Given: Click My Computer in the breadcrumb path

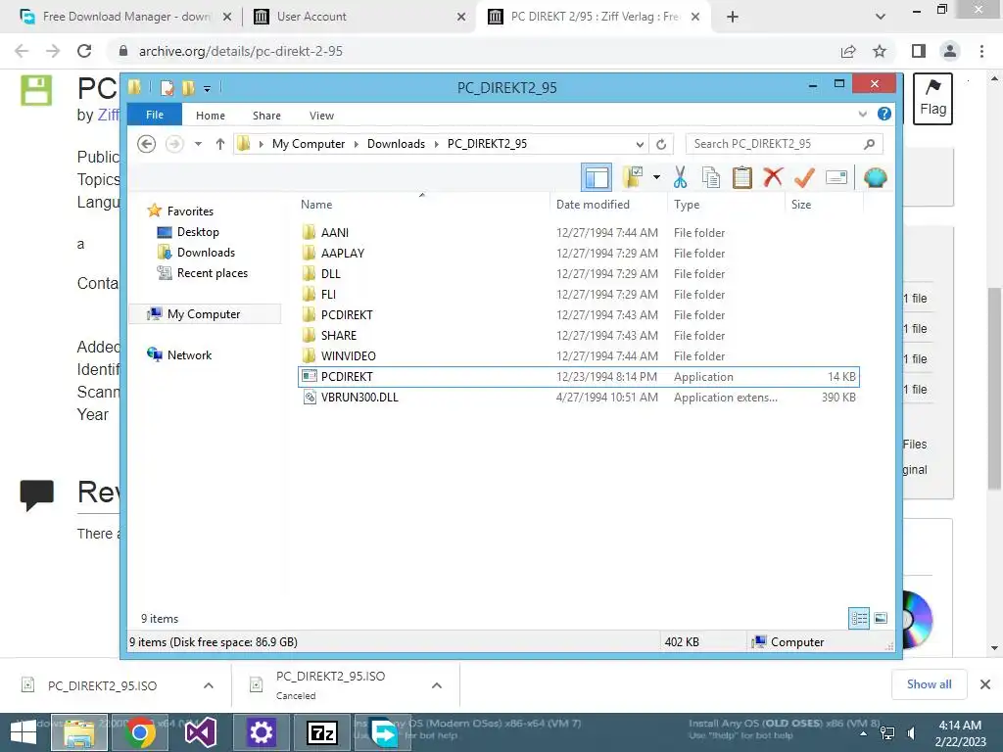Looking at the screenshot, I should coord(309,144).
